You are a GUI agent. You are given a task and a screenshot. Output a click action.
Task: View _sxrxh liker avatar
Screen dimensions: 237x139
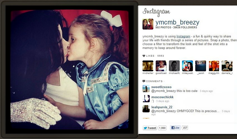coord(200,66)
